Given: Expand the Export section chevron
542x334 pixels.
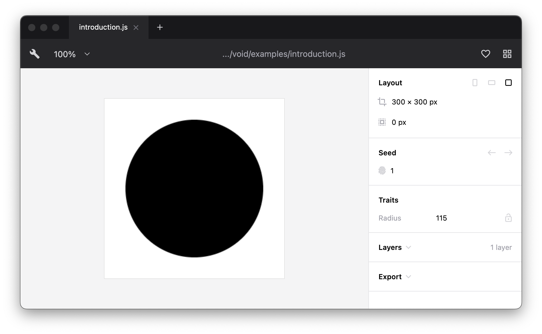Looking at the screenshot, I should pyautogui.click(x=408, y=277).
